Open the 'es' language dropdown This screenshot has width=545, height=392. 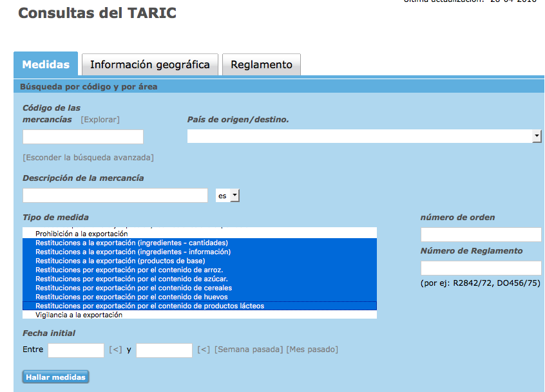(x=227, y=196)
